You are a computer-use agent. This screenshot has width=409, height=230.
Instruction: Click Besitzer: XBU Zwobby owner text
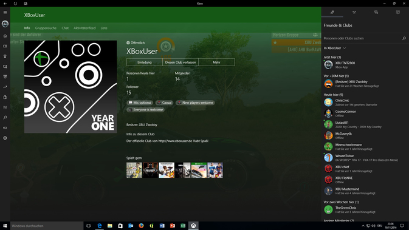click(142, 125)
